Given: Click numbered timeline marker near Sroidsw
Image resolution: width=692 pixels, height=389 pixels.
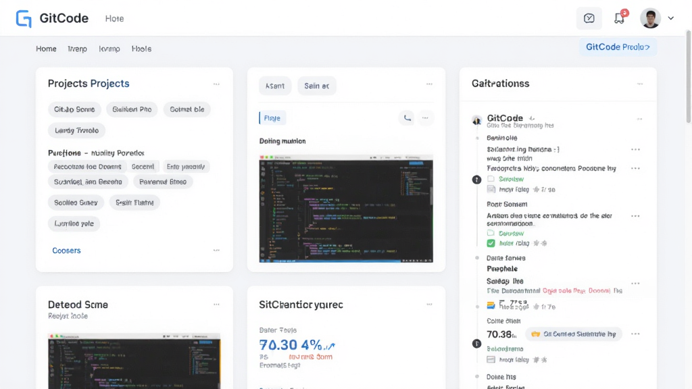Looking at the screenshot, I should pos(476,180).
